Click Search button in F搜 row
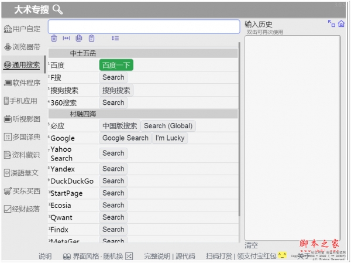Image resolution: width=351 pixels, height=263 pixels. (x=113, y=77)
